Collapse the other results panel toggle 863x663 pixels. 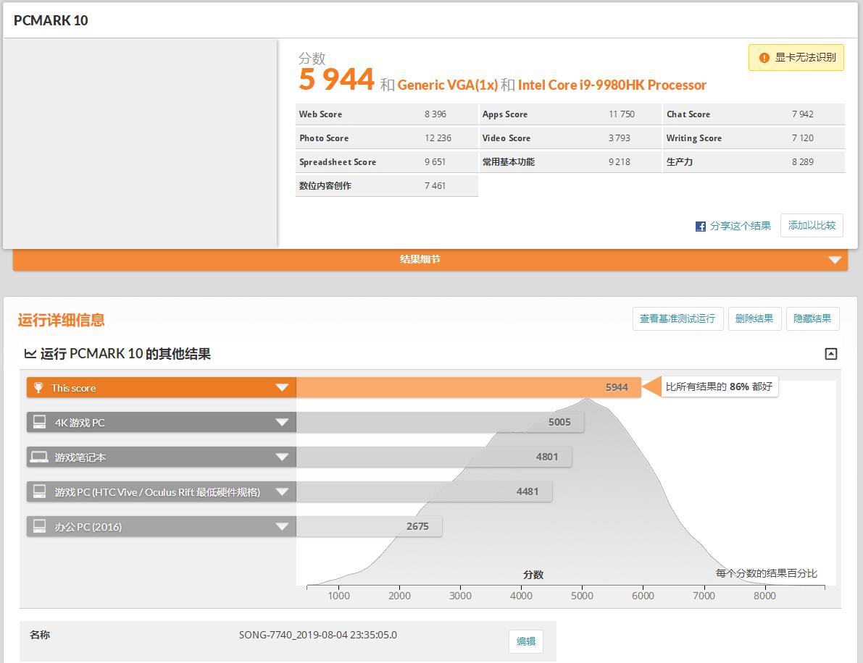831,354
